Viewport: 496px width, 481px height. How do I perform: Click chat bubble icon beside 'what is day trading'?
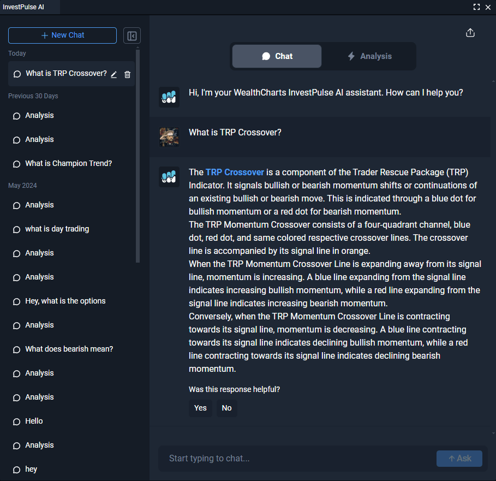(x=16, y=229)
